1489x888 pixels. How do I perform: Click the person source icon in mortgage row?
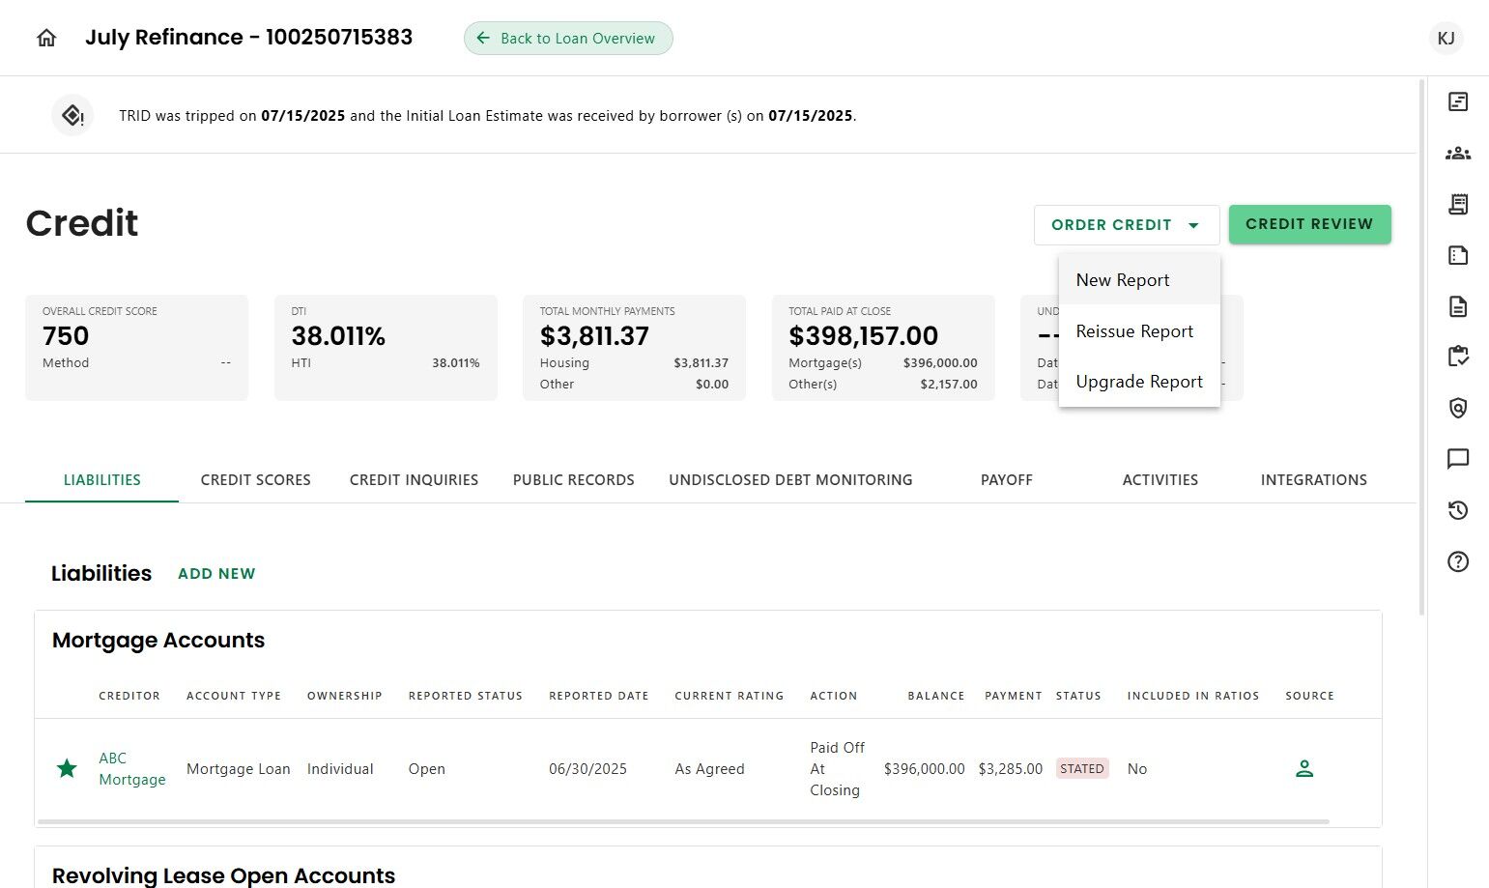pyautogui.click(x=1304, y=769)
